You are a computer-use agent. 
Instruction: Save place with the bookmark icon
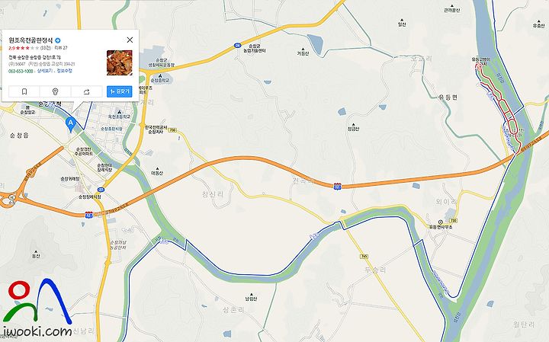(x=24, y=91)
